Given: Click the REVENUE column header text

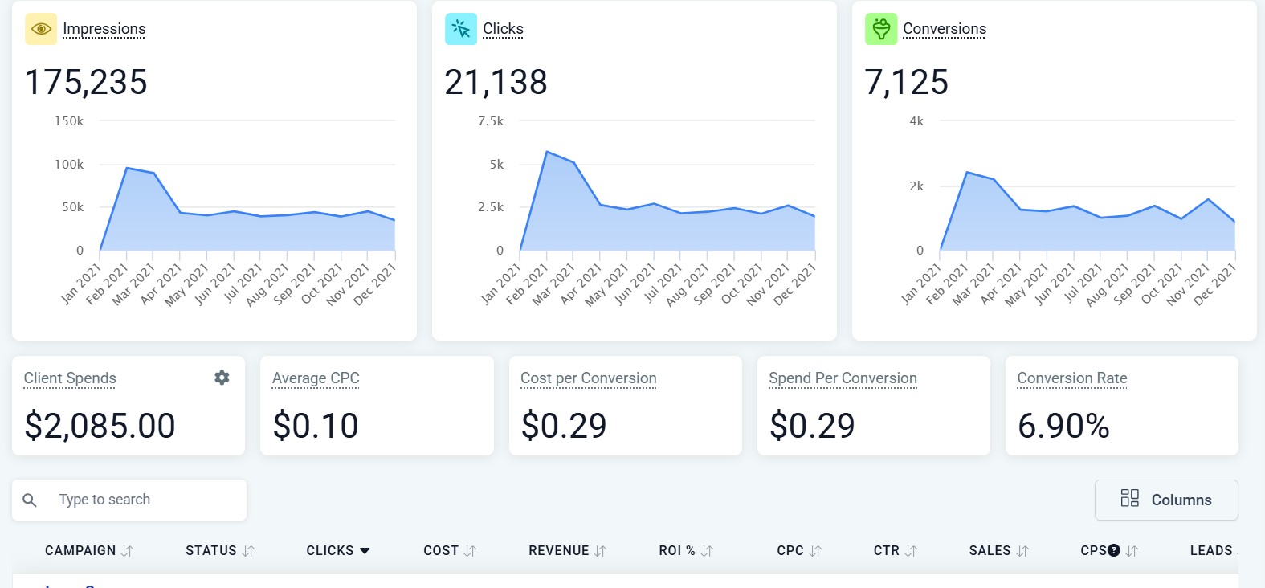Looking at the screenshot, I should tap(559, 550).
